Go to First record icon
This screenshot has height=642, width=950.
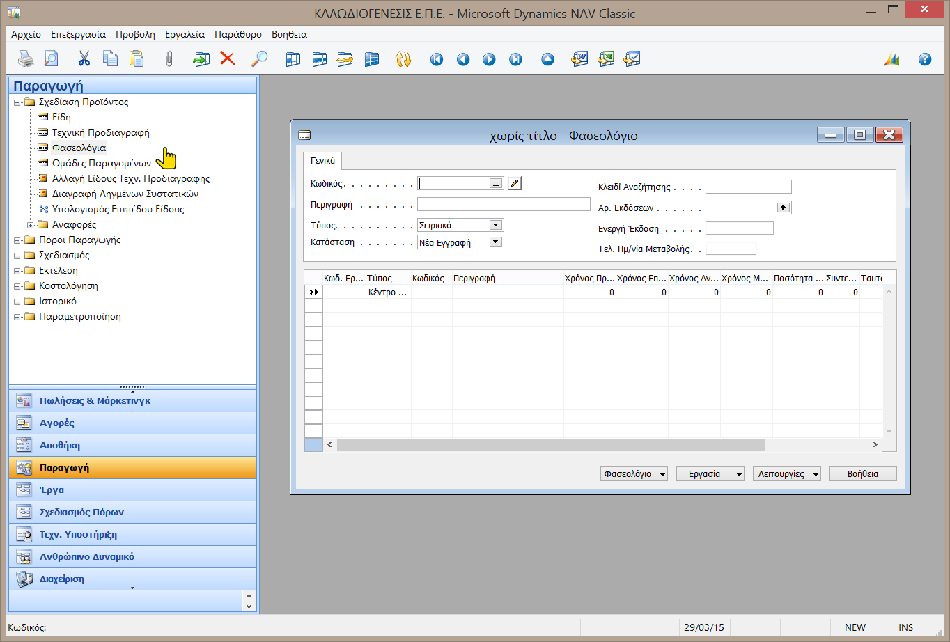(437, 59)
